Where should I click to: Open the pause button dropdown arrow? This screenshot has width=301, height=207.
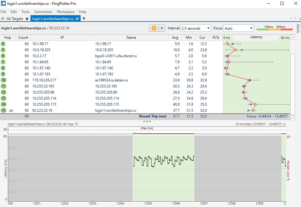pyautogui.click(x=162, y=28)
